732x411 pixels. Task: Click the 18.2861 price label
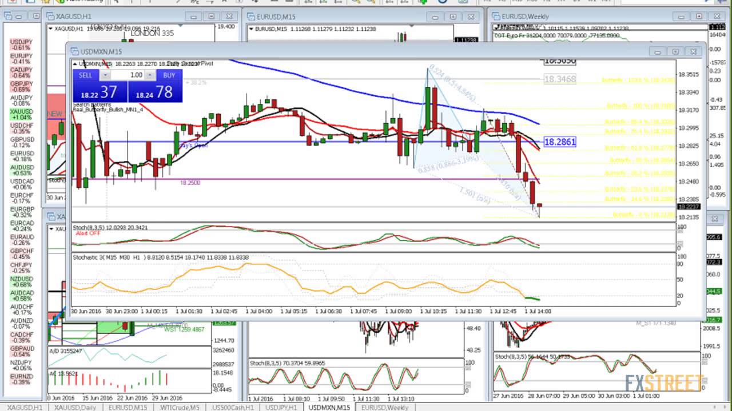click(560, 142)
